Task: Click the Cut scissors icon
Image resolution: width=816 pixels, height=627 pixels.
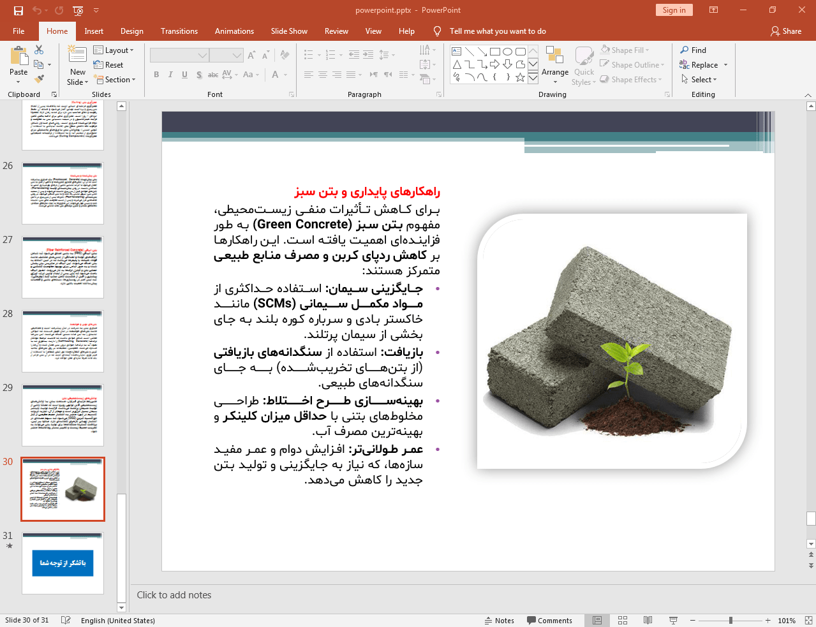Action: 39,50
